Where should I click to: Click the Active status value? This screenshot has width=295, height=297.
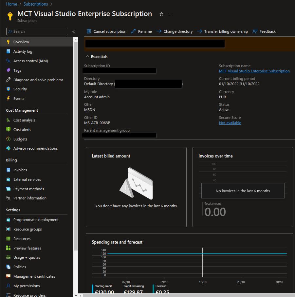224,110
